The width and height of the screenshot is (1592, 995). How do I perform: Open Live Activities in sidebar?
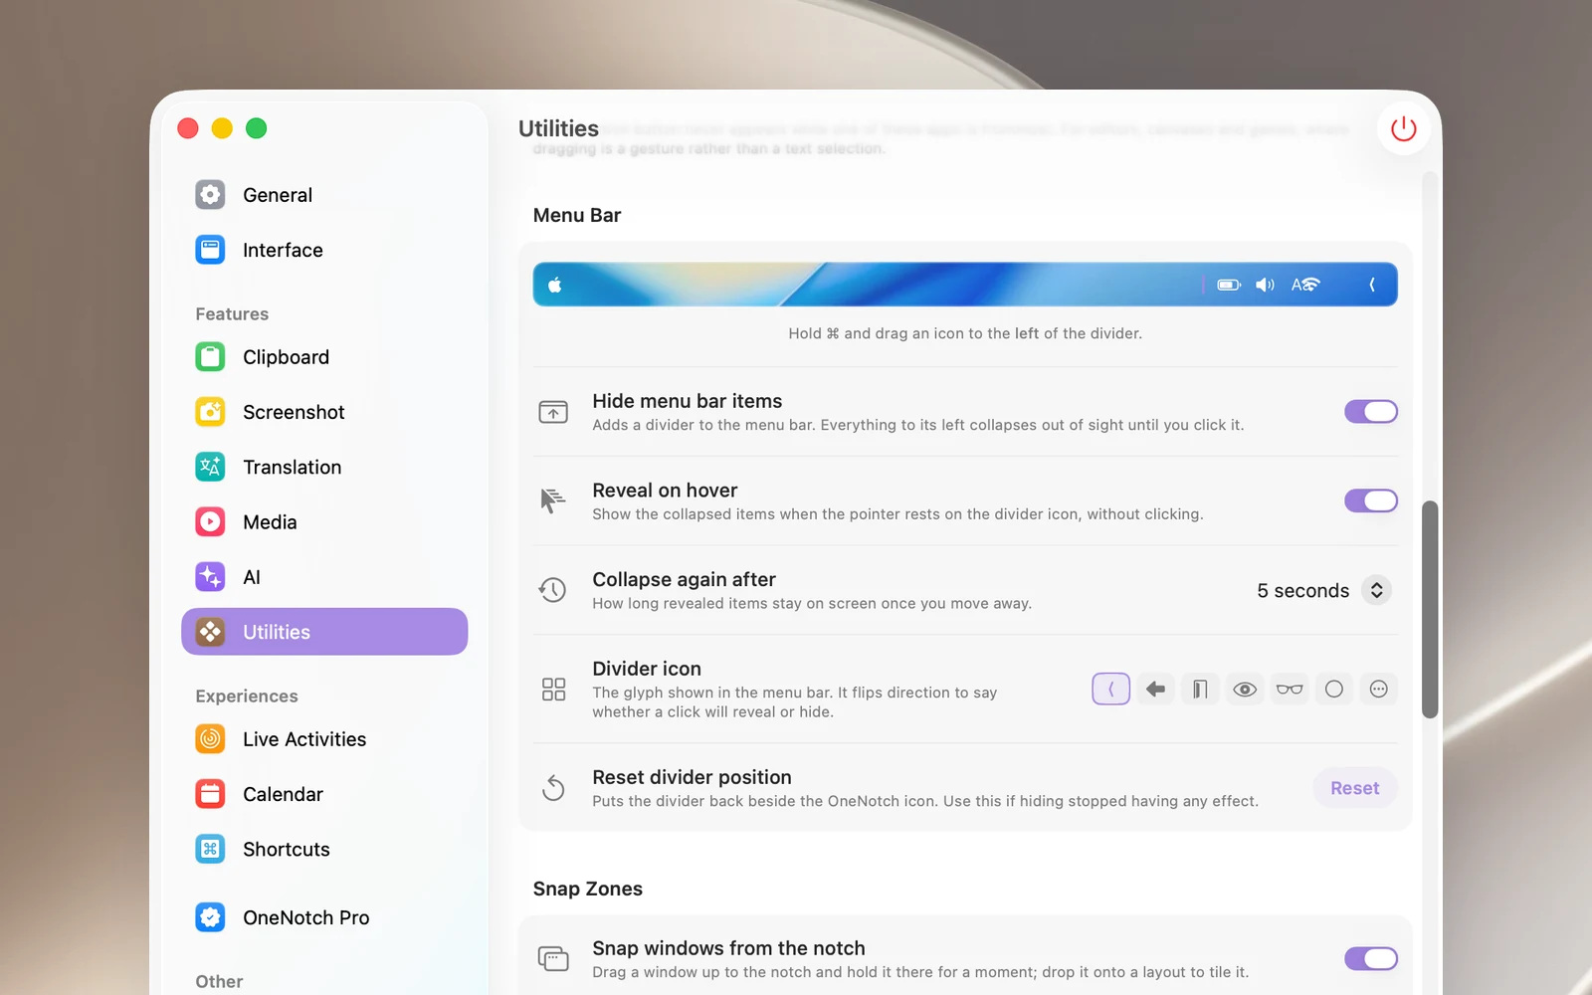324,739
